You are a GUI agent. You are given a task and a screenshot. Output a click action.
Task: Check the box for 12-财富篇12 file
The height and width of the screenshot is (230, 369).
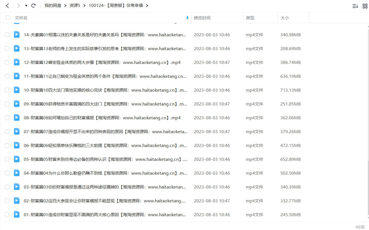(7, 62)
